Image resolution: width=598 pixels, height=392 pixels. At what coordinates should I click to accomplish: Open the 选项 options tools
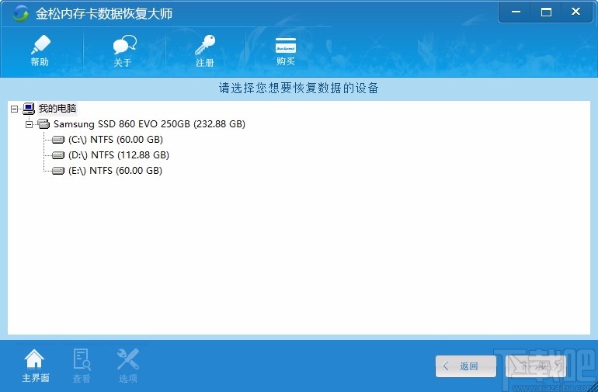click(128, 366)
